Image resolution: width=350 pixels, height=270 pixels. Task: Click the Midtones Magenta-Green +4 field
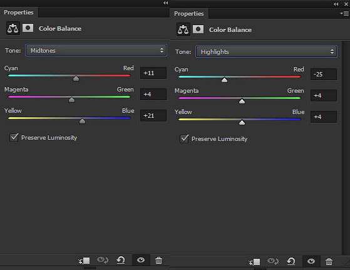pyautogui.click(x=153, y=94)
